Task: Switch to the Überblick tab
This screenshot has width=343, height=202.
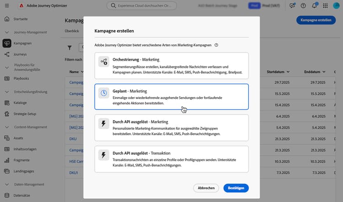Action: point(72,31)
